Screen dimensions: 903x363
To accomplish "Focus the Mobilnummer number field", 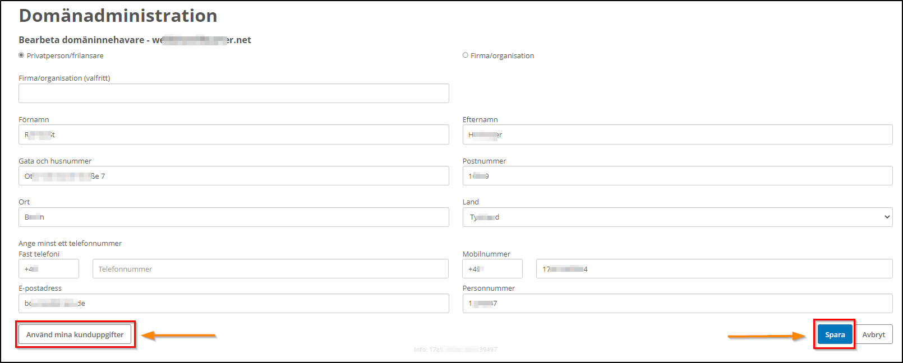I will click(714, 269).
